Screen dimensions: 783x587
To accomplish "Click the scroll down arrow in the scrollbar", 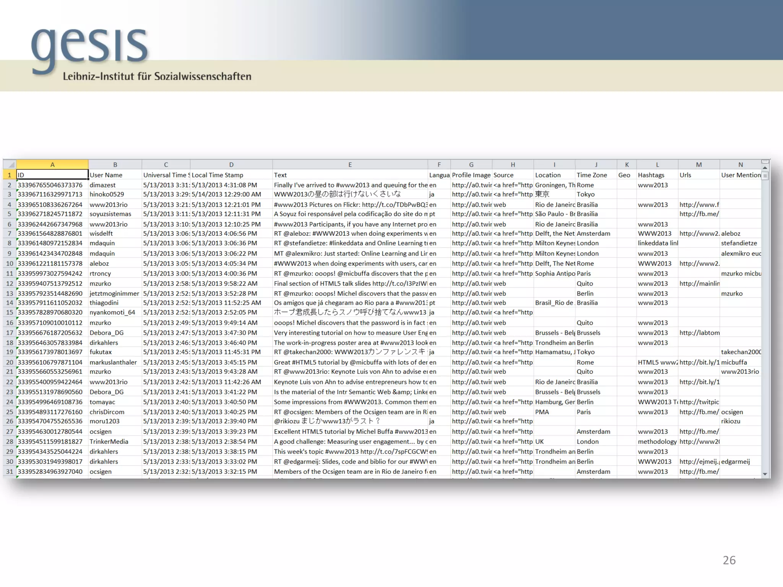I will (x=765, y=474).
